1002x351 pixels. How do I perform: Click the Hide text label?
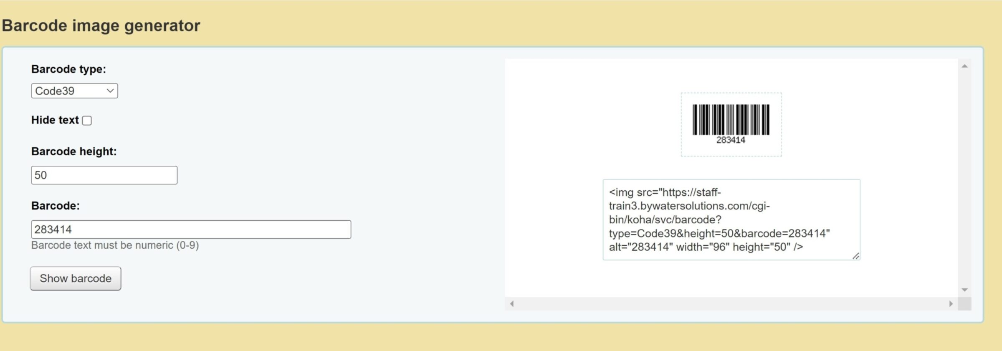(x=55, y=120)
